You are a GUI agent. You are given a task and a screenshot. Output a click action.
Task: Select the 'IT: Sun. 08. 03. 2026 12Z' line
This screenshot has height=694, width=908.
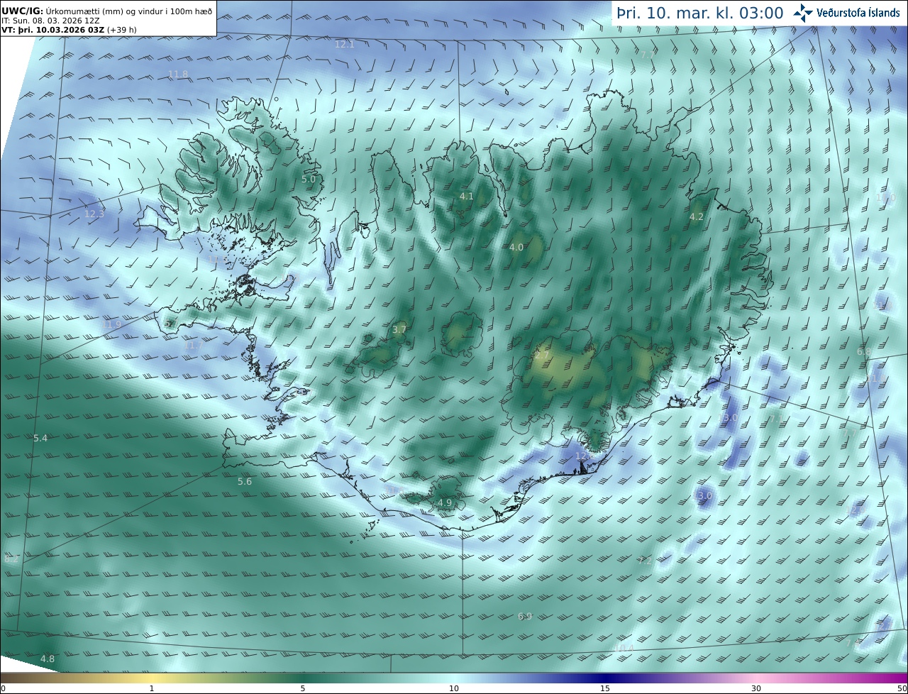(x=50, y=21)
